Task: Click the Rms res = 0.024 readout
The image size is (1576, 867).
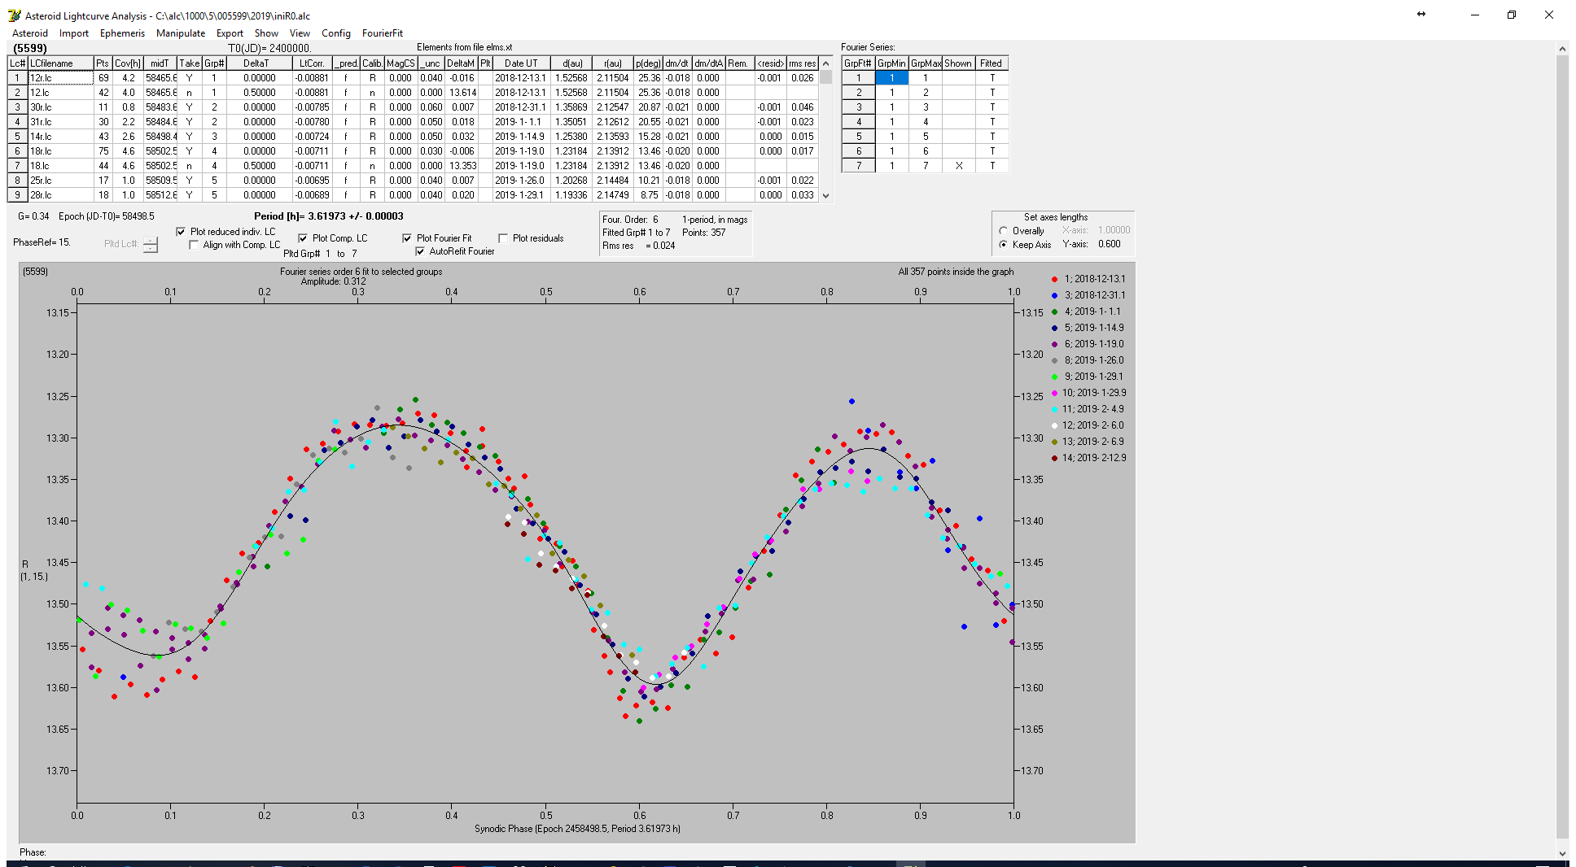Action: click(638, 246)
